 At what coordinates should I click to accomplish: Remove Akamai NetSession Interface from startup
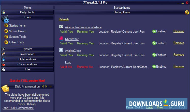click(179, 31)
